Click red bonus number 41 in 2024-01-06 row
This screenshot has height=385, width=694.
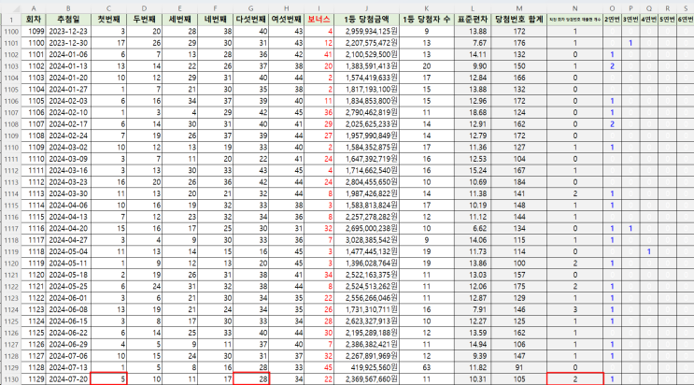319,54
